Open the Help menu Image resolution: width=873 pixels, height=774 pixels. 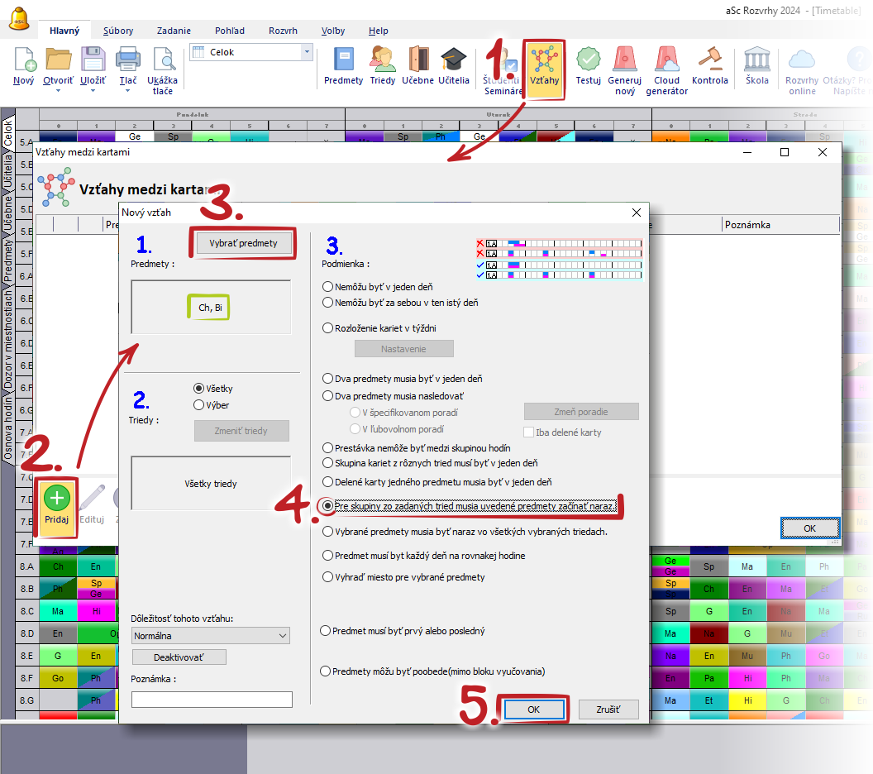pos(378,31)
